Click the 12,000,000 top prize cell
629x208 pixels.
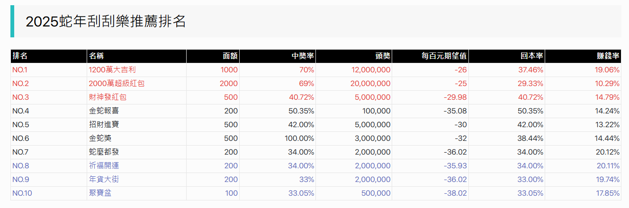(x=354, y=70)
